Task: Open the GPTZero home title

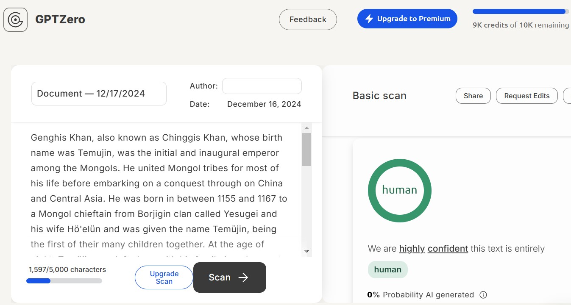Action: [x=60, y=19]
